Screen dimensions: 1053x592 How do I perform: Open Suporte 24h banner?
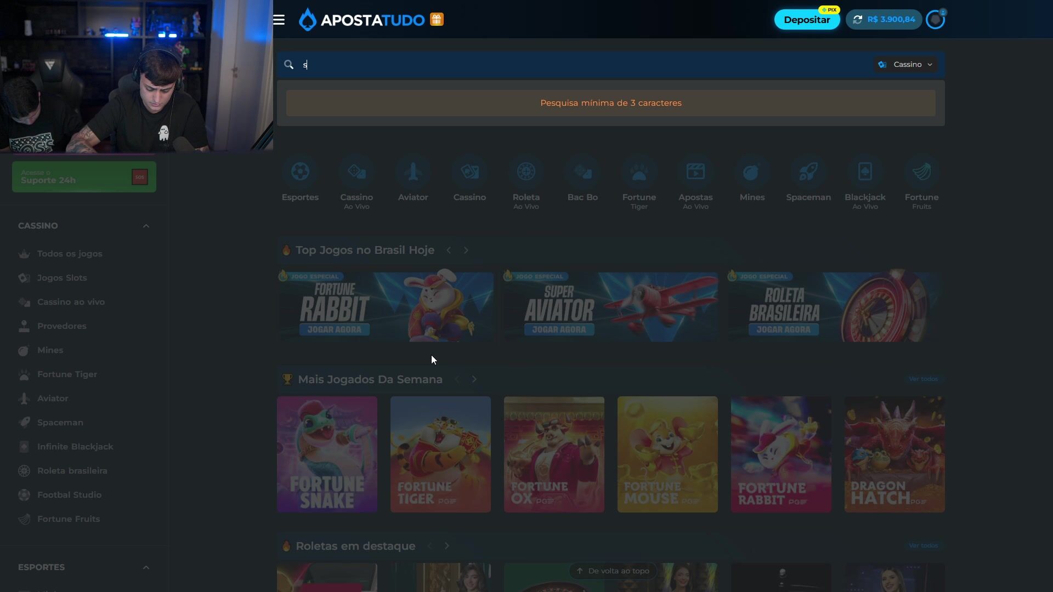tap(84, 177)
